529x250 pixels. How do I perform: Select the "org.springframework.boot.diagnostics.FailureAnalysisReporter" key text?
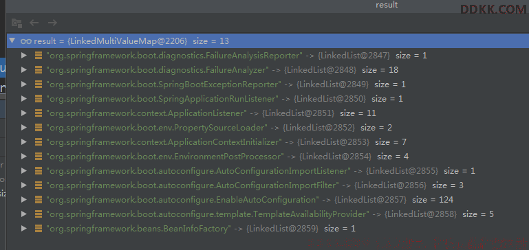click(x=175, y=55)
